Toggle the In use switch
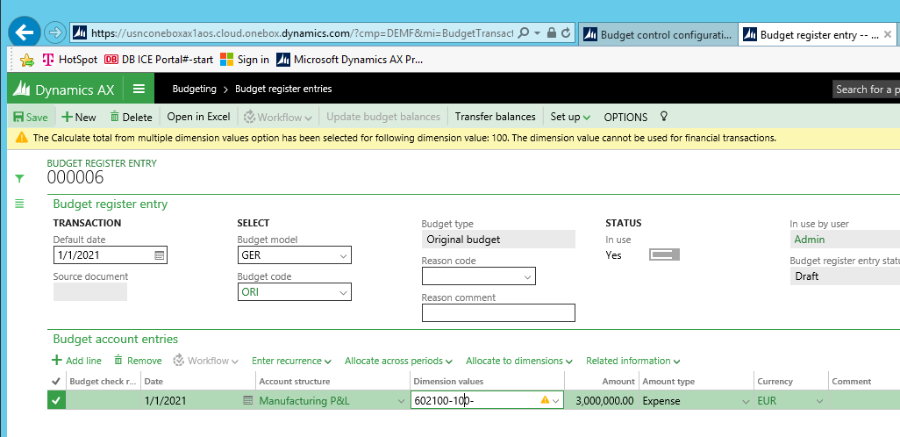The width and height of the screenshot is (900, 437). [664, 254]
